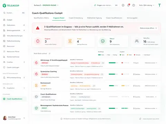Click the Wirksamkeitsprüfung triangle icon
The width and height of the screenshot is (166, 124).
(4, 77)
